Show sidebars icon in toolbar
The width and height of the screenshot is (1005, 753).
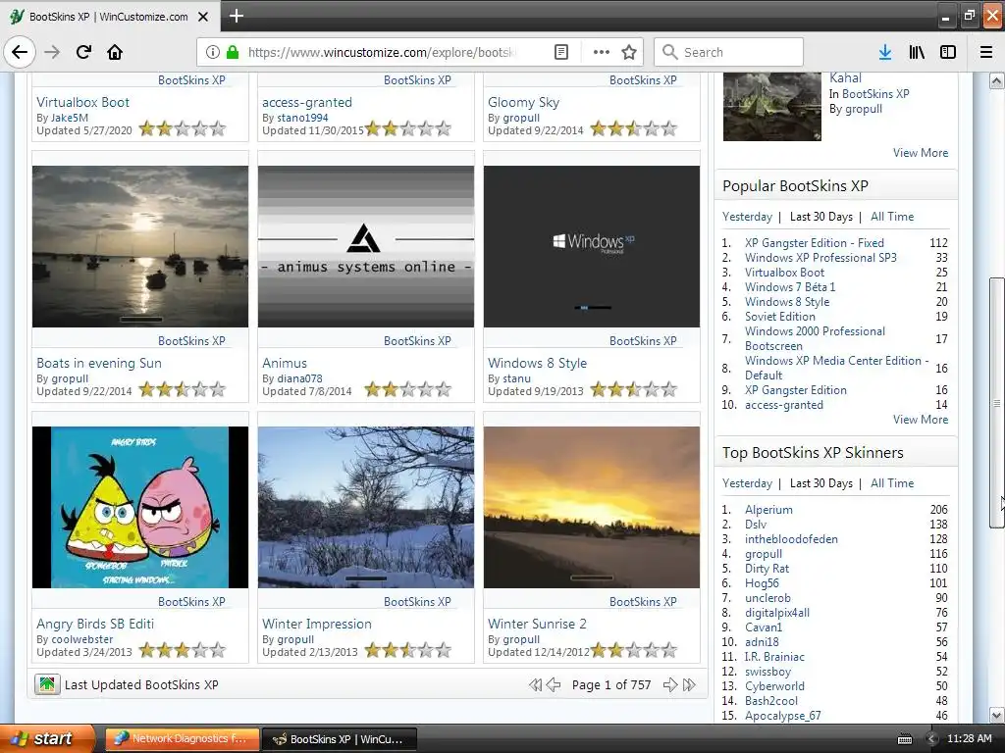[x=948, y=52]
